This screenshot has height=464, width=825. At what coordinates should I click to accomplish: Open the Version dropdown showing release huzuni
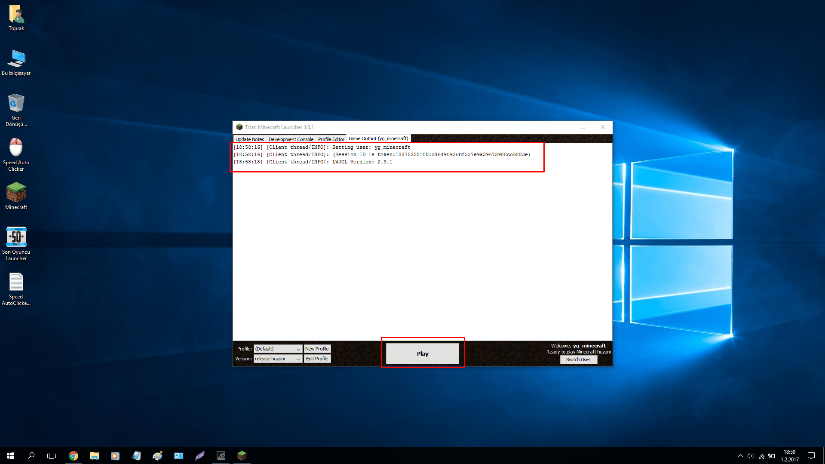278,359
